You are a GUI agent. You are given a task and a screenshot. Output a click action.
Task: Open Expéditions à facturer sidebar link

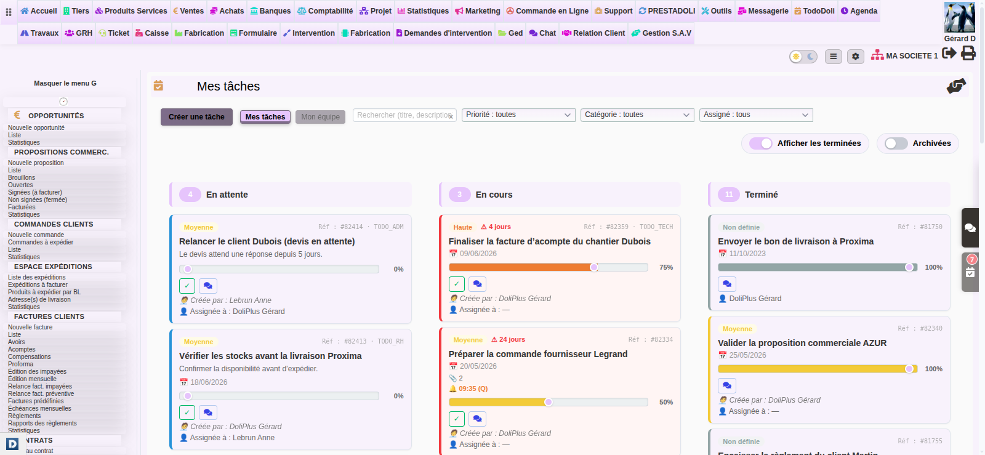(x=38, y=285)
